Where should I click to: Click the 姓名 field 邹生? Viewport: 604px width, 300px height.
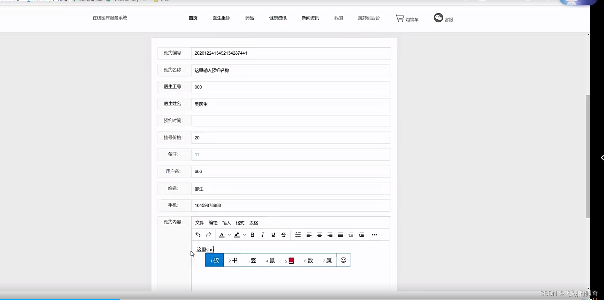[291, 188]
